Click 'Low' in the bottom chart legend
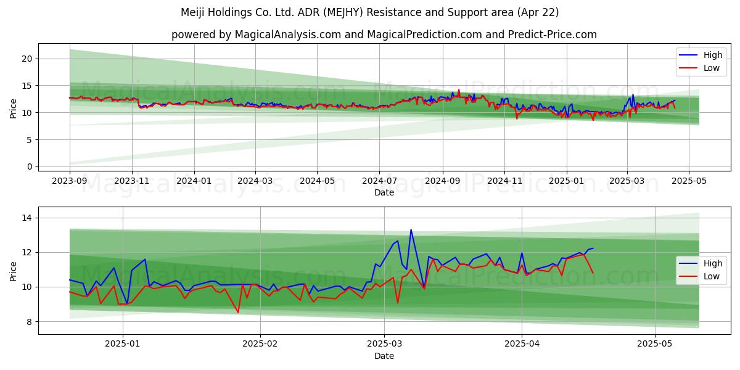 click(712, 276)
